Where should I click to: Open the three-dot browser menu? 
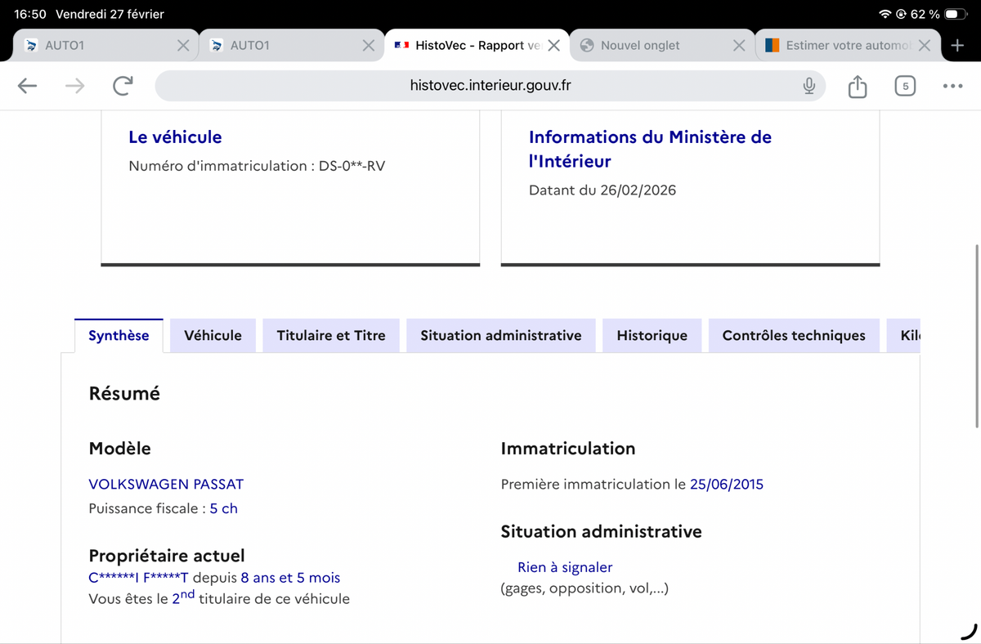[952, 86]
